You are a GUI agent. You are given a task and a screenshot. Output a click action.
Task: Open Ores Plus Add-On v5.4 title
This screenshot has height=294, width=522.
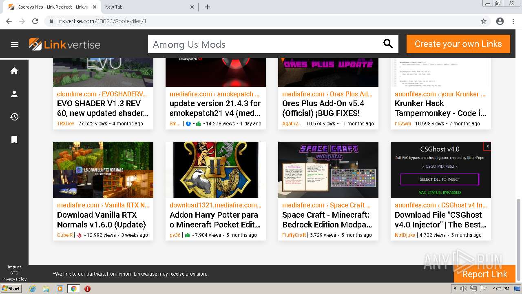[323, 108]
